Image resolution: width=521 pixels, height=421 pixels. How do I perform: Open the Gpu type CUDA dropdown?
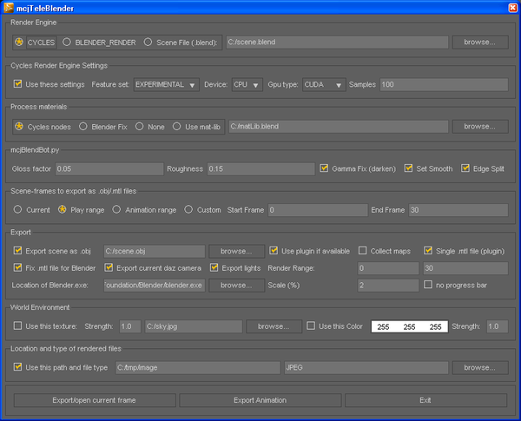(x=324, y=85)
